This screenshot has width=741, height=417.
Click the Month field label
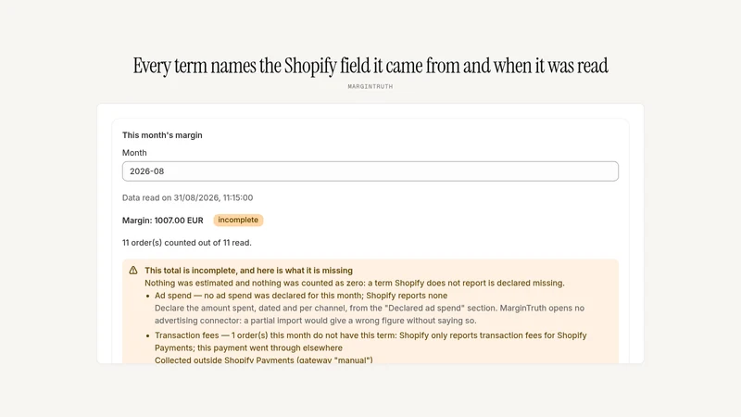(134, 153)
